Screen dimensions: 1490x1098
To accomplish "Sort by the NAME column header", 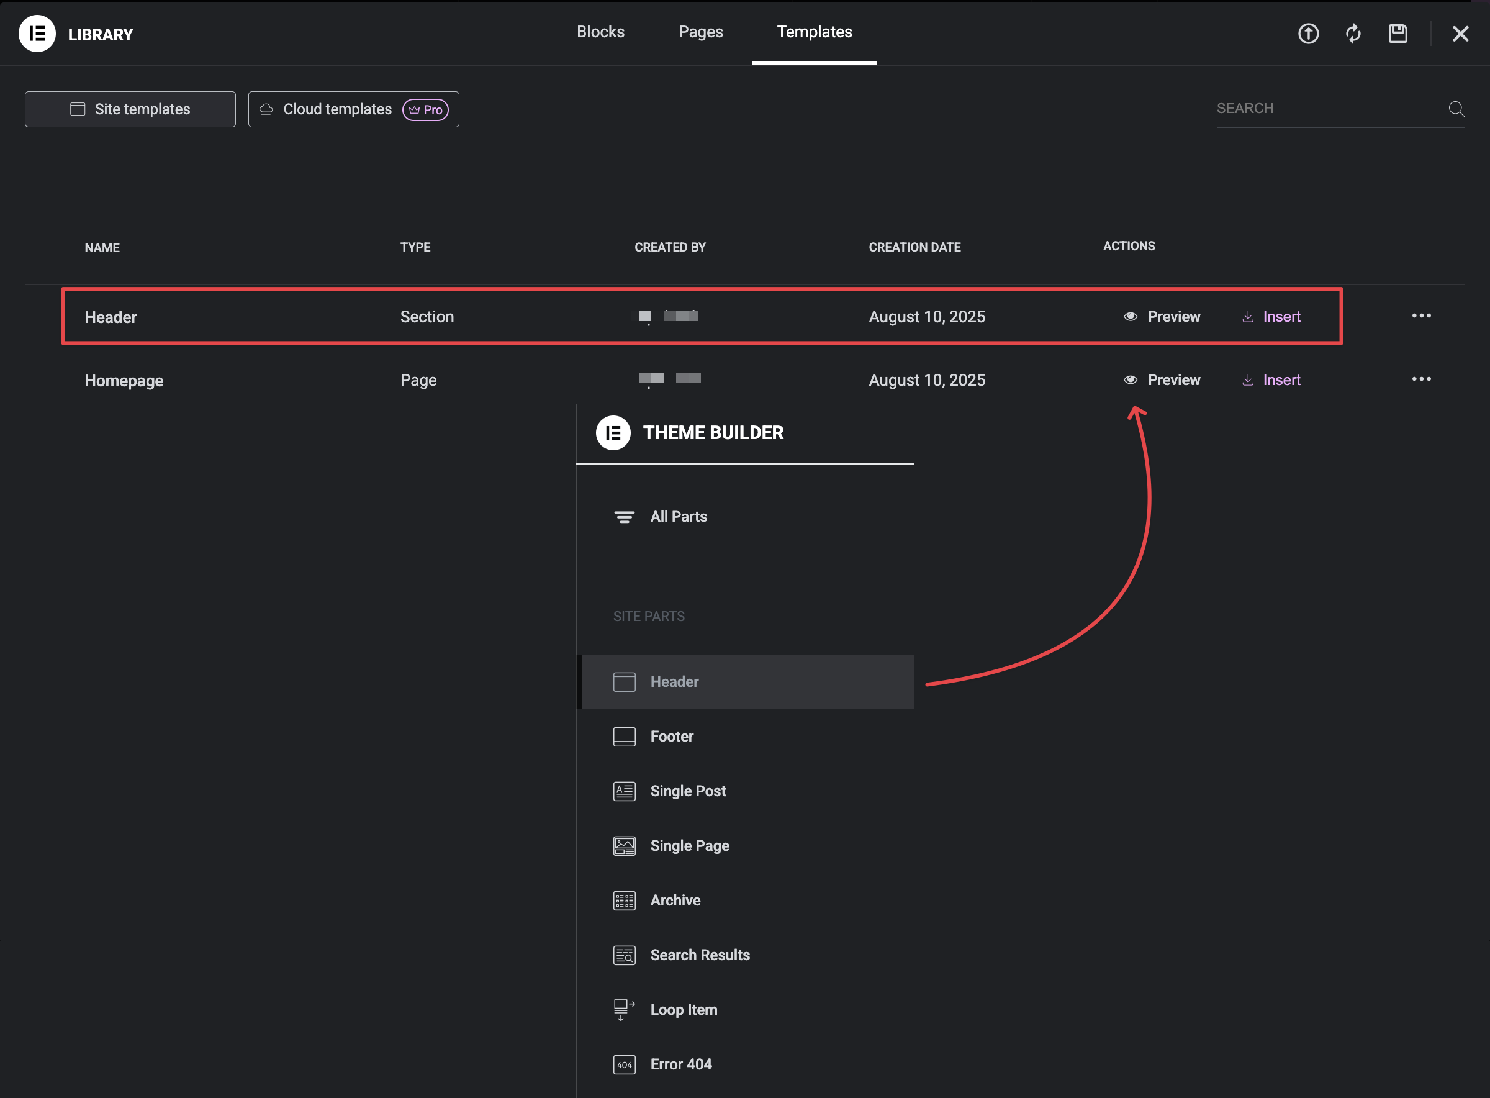I will 102,247.
